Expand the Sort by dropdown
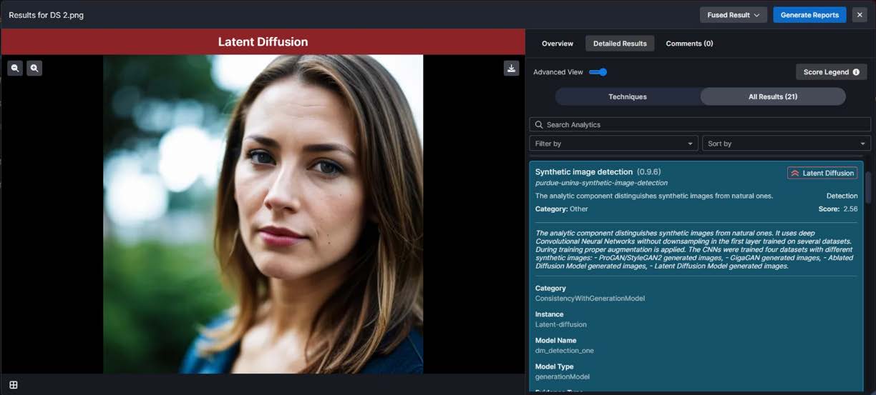The width and height of the screenshot is (876, 395). tap(786, 144)
